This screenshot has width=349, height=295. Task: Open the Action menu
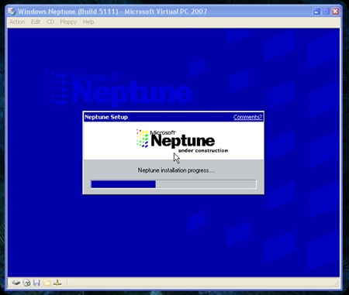17,22
